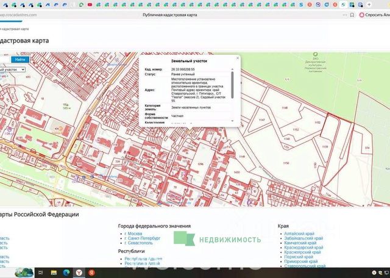This screenshot has width=390, height=278.
Task: Click the address bar showing roscadastres.com
Action: (x=18, y=15)
